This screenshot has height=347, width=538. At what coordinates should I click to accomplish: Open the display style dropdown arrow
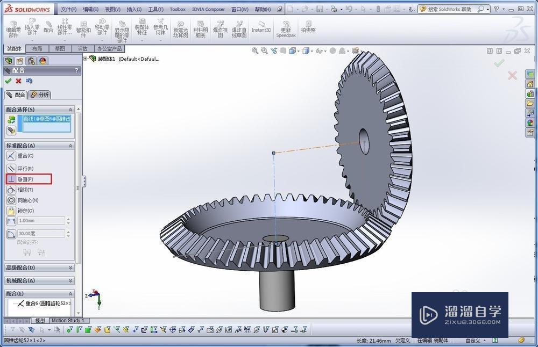pyautogui.click(x=312, y=52)
